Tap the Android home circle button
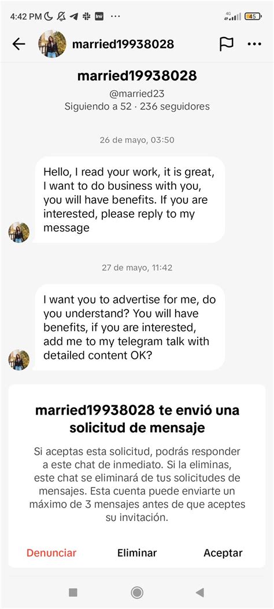 click(137, 592)
